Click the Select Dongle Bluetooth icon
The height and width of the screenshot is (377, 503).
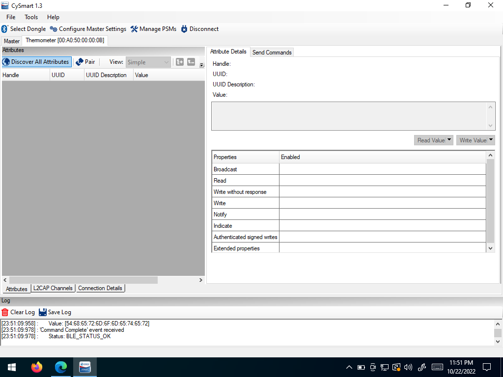(4, 29)
